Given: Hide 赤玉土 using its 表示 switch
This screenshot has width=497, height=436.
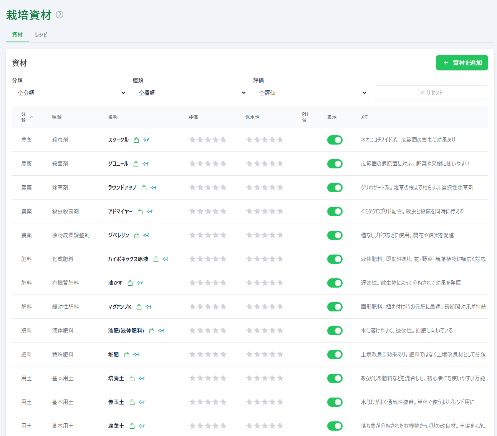Looking at the screenshot, I should click(x=335, y=402).
